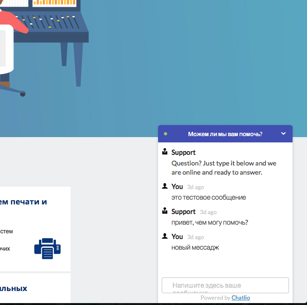Click You avatar icon above 'это тестовое сообщение'
Screen dimensions: 307x305
click(x=165, y=186)
